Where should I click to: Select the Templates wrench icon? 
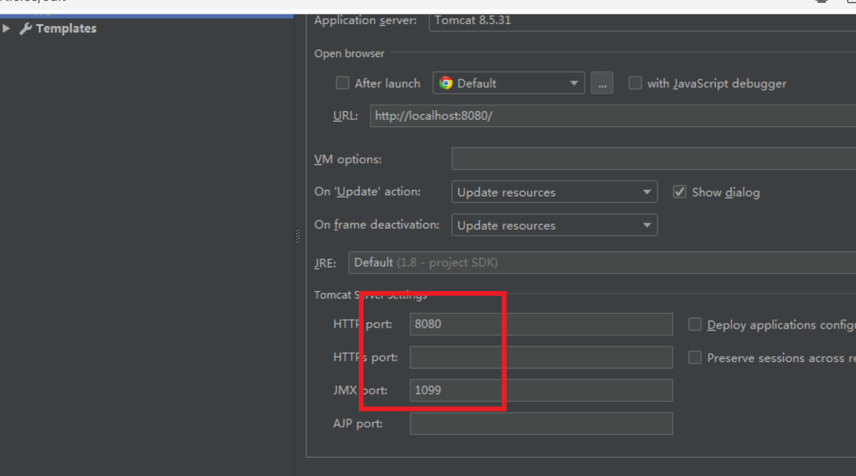(26, 29)
